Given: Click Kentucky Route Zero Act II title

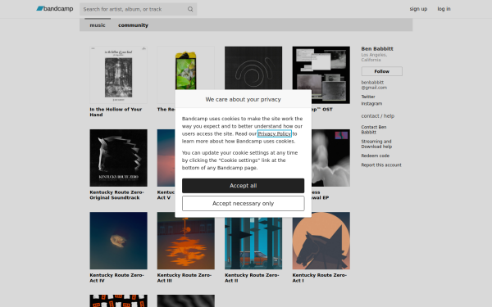Looking at the screenshot, I should [252, 278].
